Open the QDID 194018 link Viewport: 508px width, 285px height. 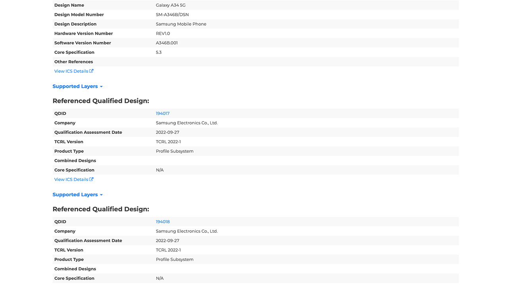click(x=163, y=221)
